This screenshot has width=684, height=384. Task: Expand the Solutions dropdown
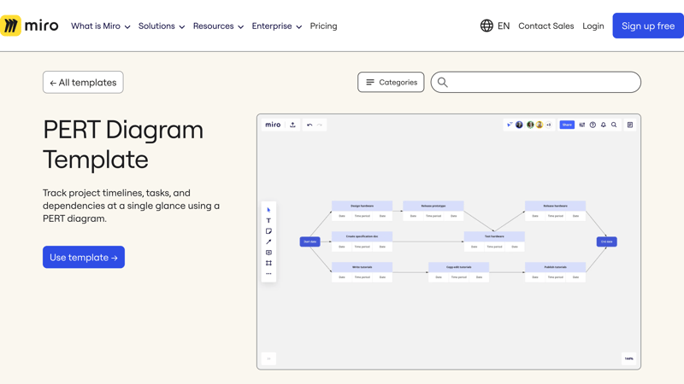click(162, 26)
